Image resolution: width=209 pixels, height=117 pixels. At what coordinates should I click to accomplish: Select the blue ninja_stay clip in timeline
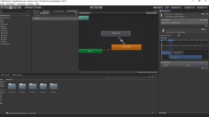(185, 58)
